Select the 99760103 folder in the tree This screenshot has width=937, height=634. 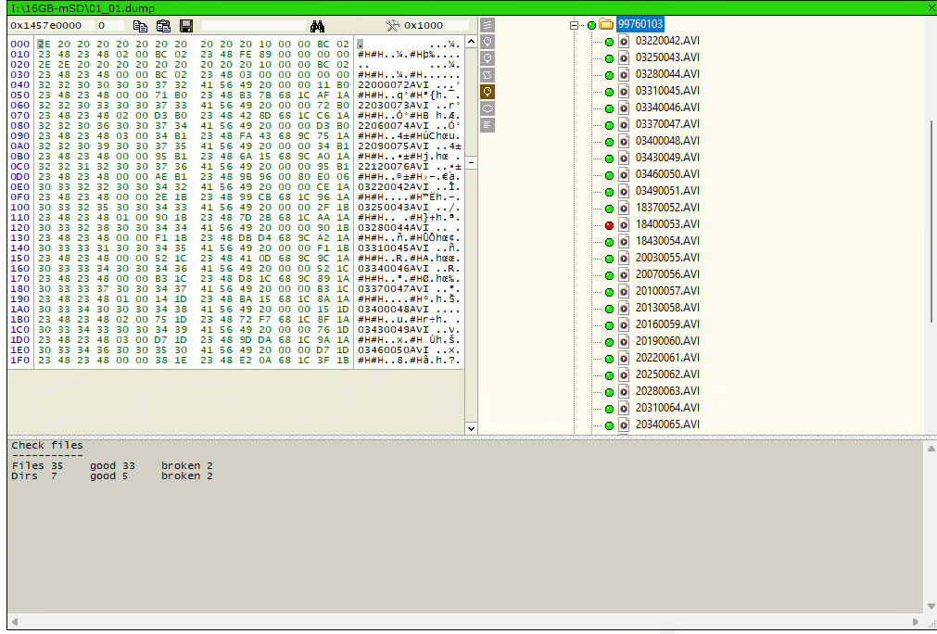(640, 24)
